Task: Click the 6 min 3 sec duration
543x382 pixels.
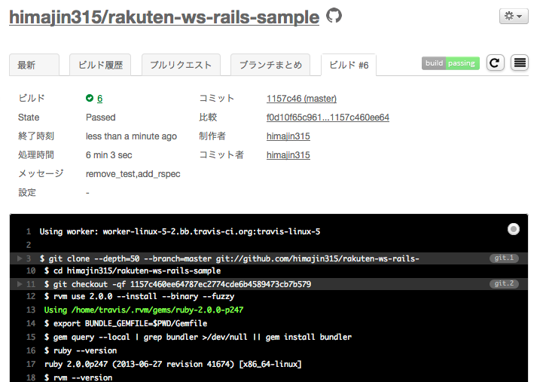Action: tap(108, 155)
